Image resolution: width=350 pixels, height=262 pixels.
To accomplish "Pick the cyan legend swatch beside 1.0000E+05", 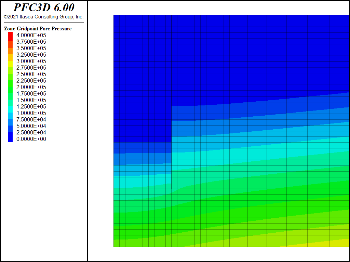I will point(11,110).
